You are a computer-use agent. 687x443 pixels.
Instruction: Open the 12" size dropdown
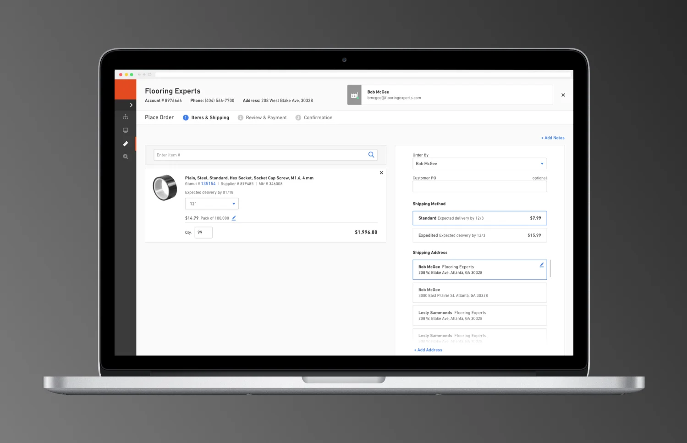212,204
